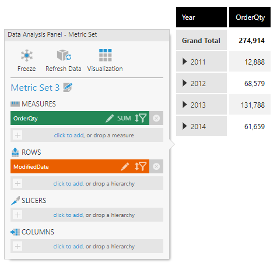
Task: Remove OrderQty measure with X button
Action: pos(156,118)
